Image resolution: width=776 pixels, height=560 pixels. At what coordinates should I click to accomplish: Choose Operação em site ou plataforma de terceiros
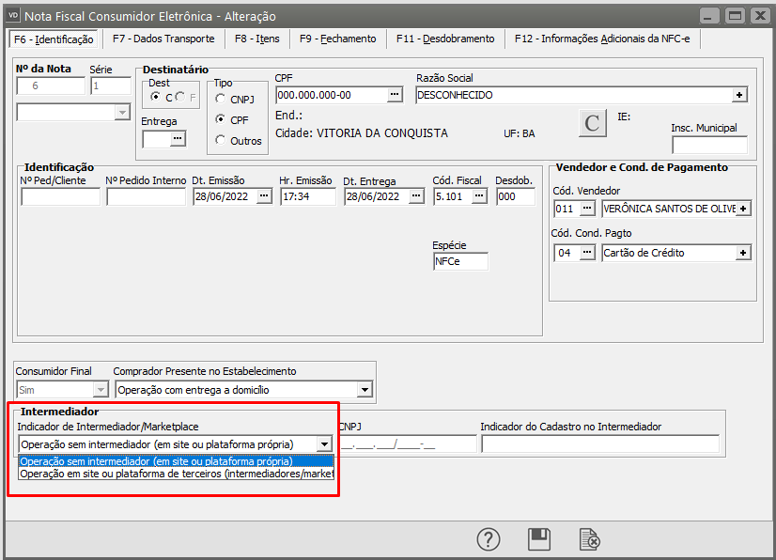(x=177, y=474)
